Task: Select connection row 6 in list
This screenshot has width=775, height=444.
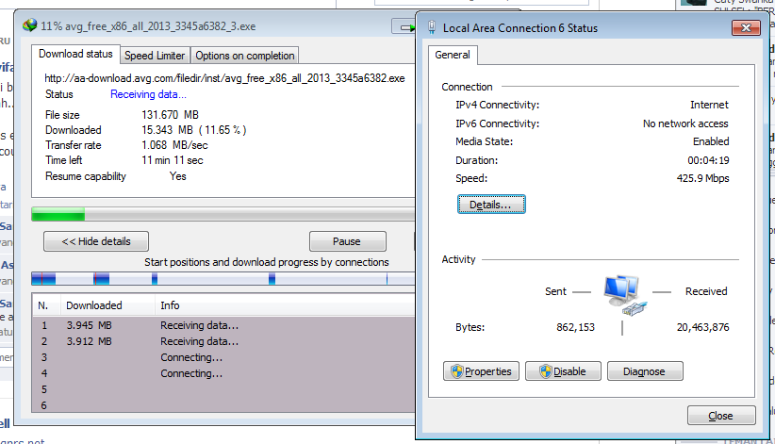Action: point(223,405)
